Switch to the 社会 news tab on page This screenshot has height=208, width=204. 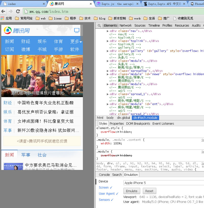[x=42, y=155]
